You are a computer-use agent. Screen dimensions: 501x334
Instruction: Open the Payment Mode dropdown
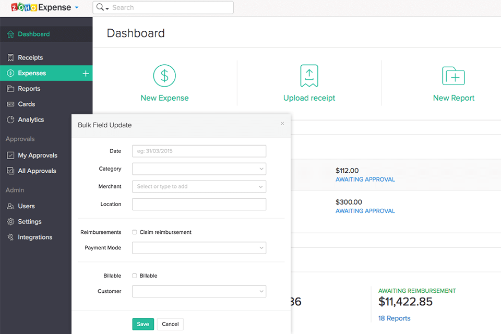(199, 248)
